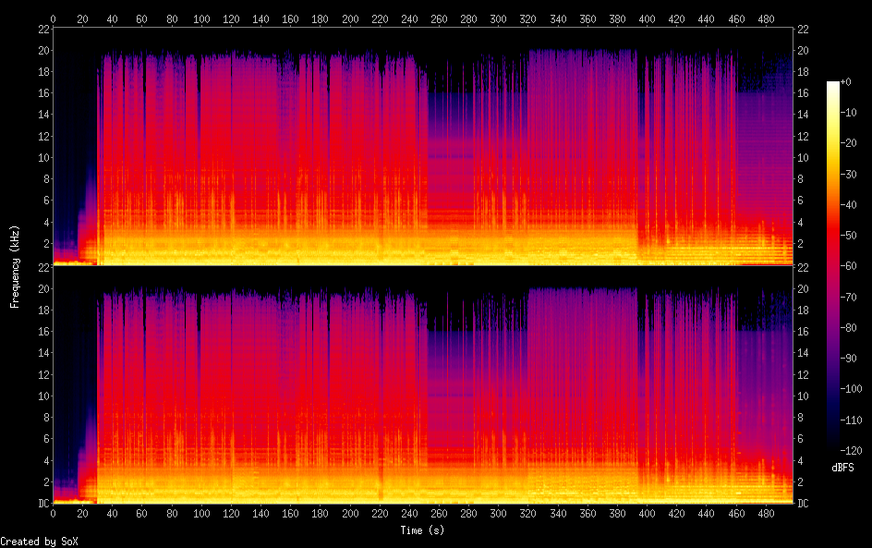Jump to the 480 tick on the top time axis
This screenshot has width=872, height=548.
coord(766,19)
